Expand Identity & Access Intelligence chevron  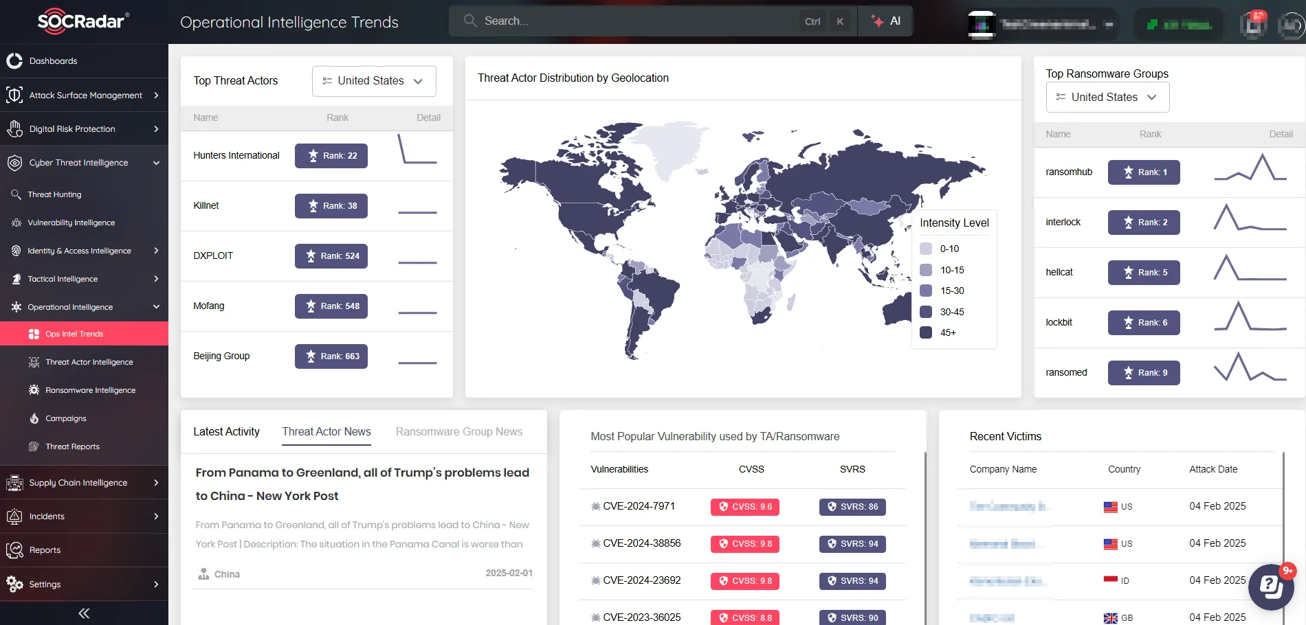(x=156, y=251)
